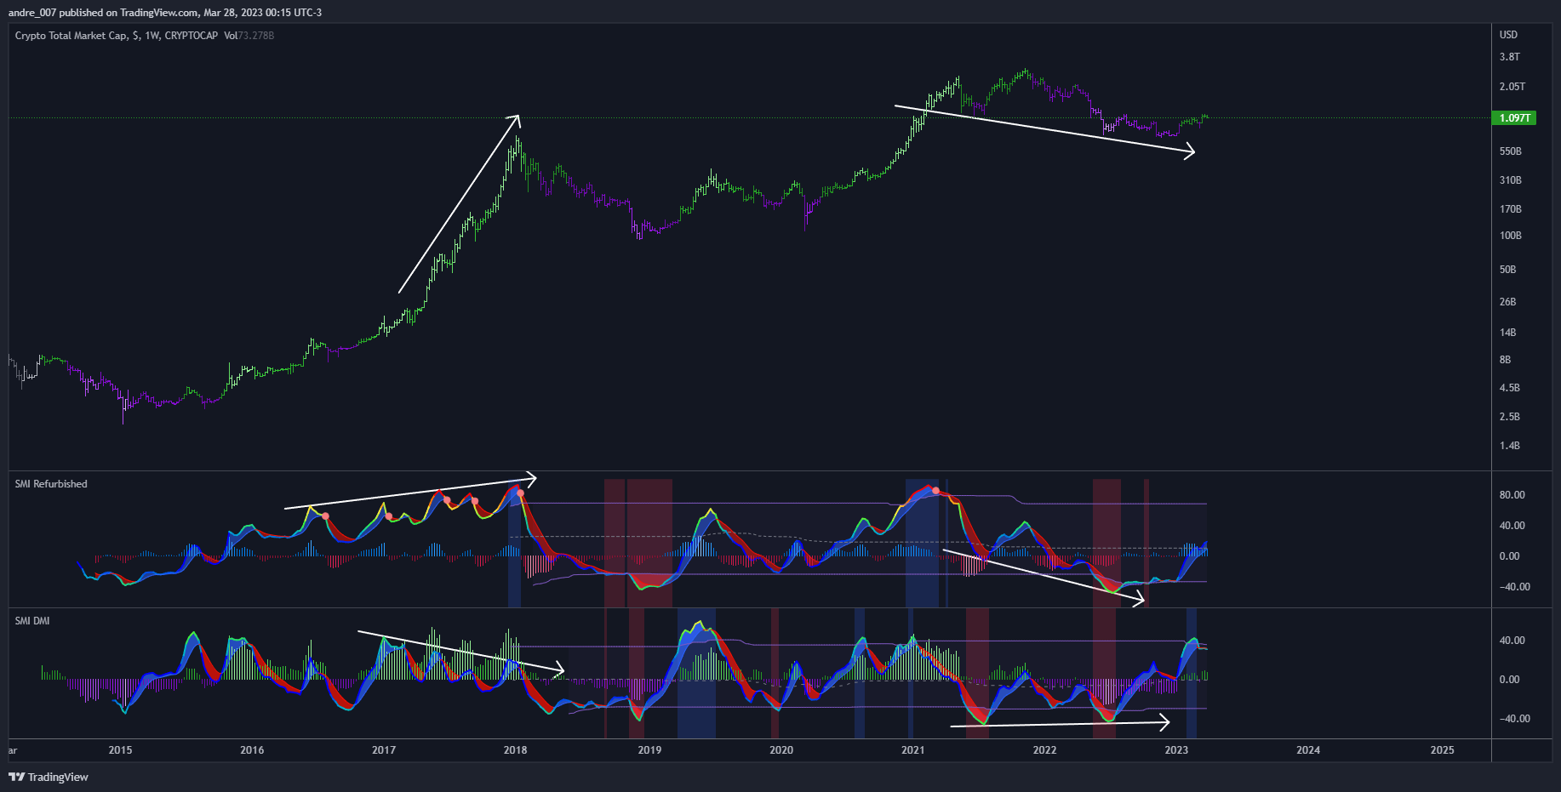Click the 4.5B price axis label
Screen dimensions: 1561x792
coord(1509,388)
